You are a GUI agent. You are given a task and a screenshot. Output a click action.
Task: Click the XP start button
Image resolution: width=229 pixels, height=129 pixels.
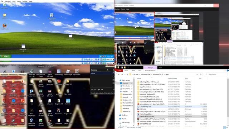click(x=6, y=56)
